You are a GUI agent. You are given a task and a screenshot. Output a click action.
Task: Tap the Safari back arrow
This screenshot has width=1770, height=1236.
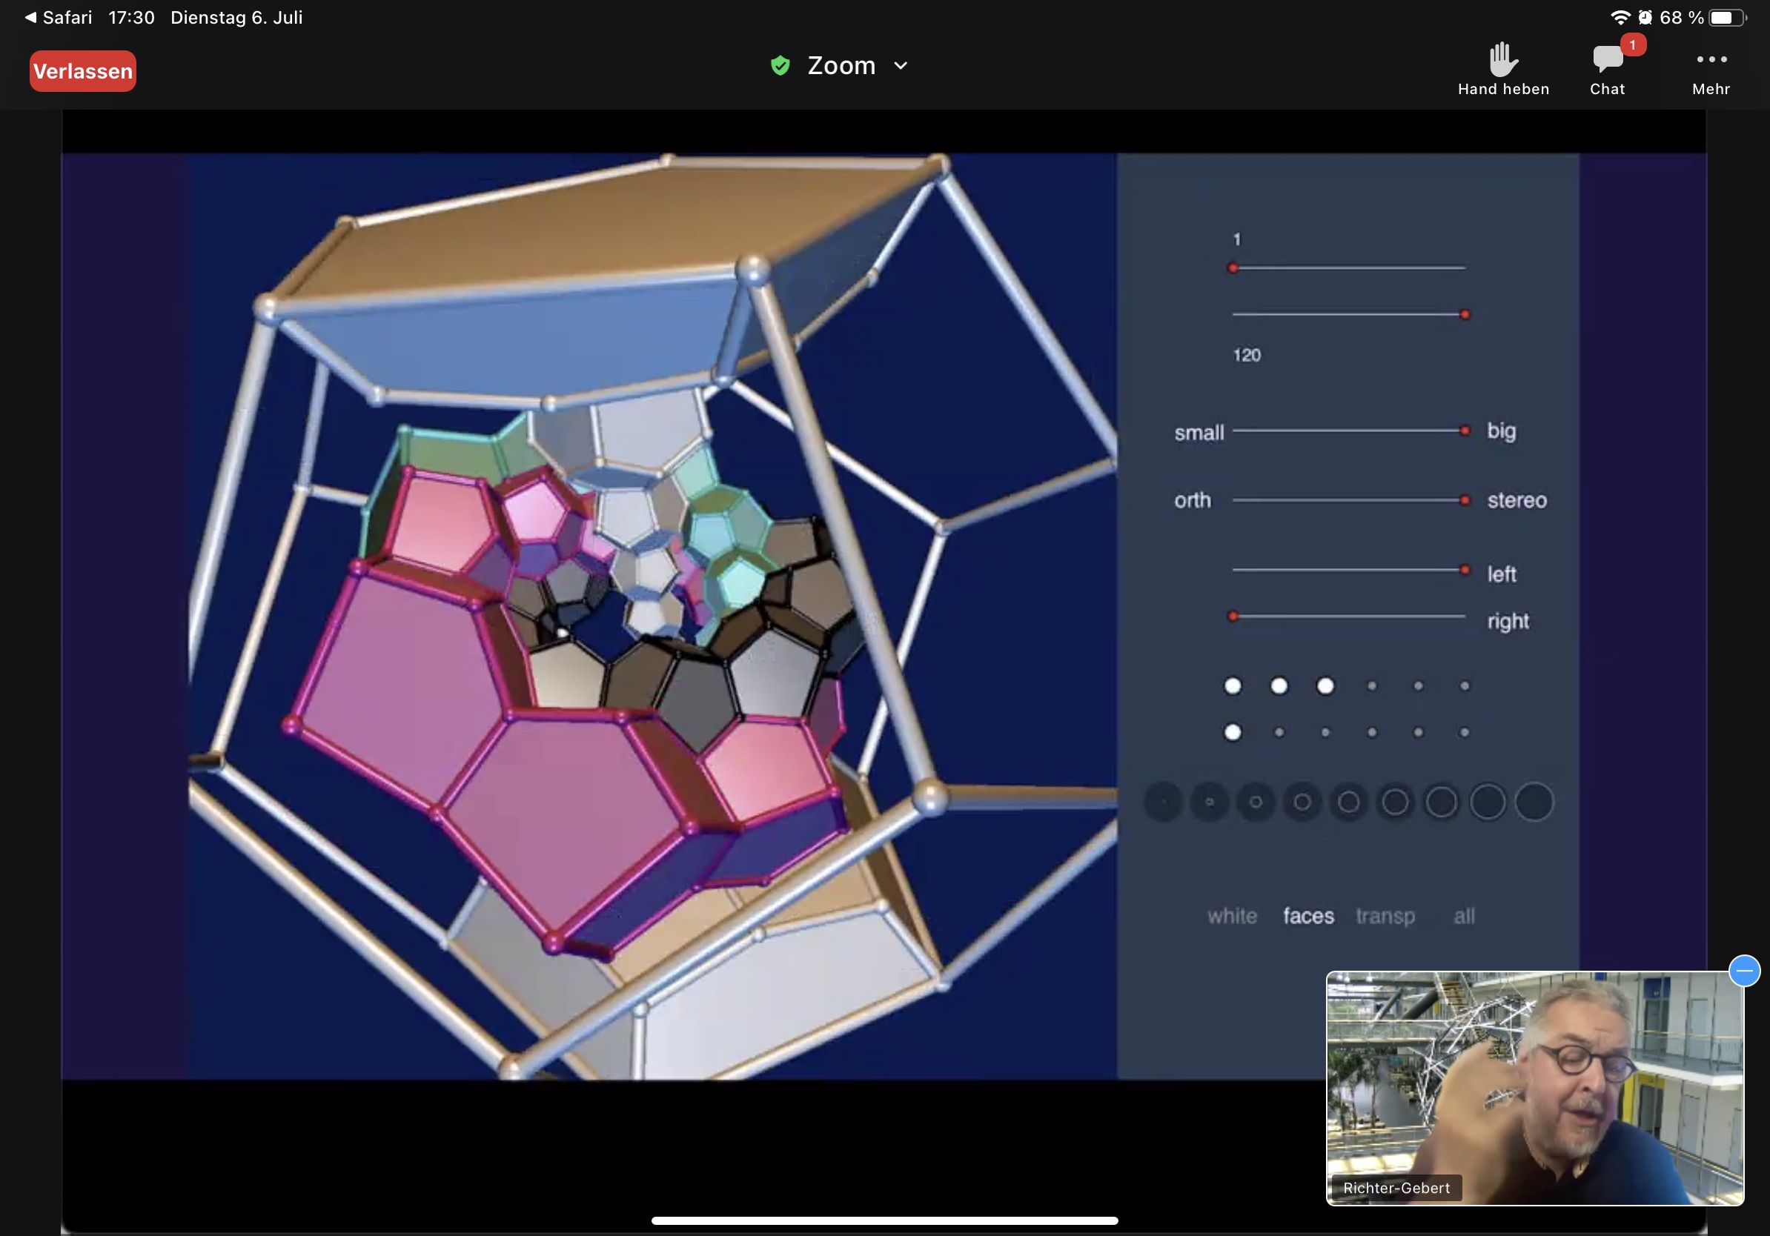31,17
